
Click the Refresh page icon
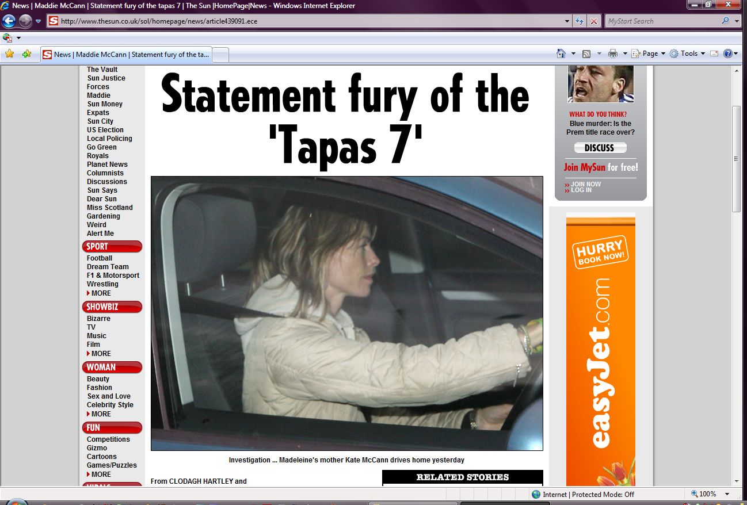pos(580,21)
